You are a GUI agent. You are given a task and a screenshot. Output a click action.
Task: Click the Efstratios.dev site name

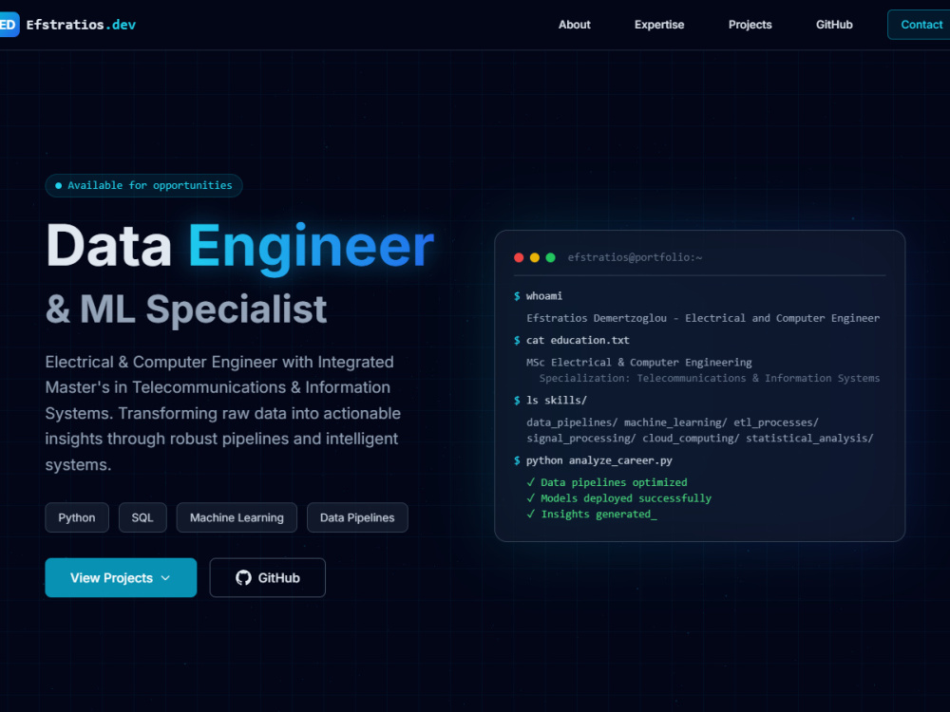click(81, 25)
